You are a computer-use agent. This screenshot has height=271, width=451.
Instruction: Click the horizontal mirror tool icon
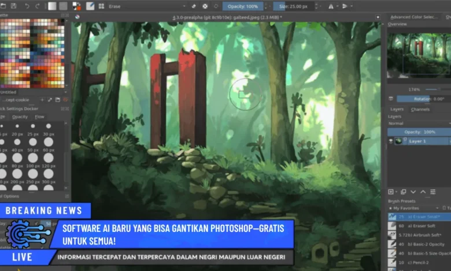pyautogui.click(x=331, y=6)
